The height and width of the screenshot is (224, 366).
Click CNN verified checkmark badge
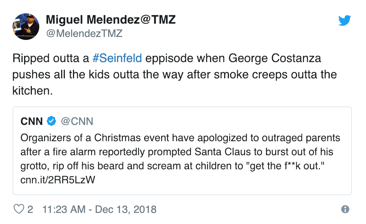pyautogui.click(x=51, y=121)
